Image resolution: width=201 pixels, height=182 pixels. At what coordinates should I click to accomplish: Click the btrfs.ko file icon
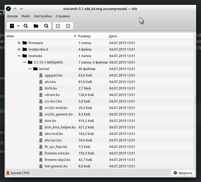pyautogui.click(x=41, y=88)
